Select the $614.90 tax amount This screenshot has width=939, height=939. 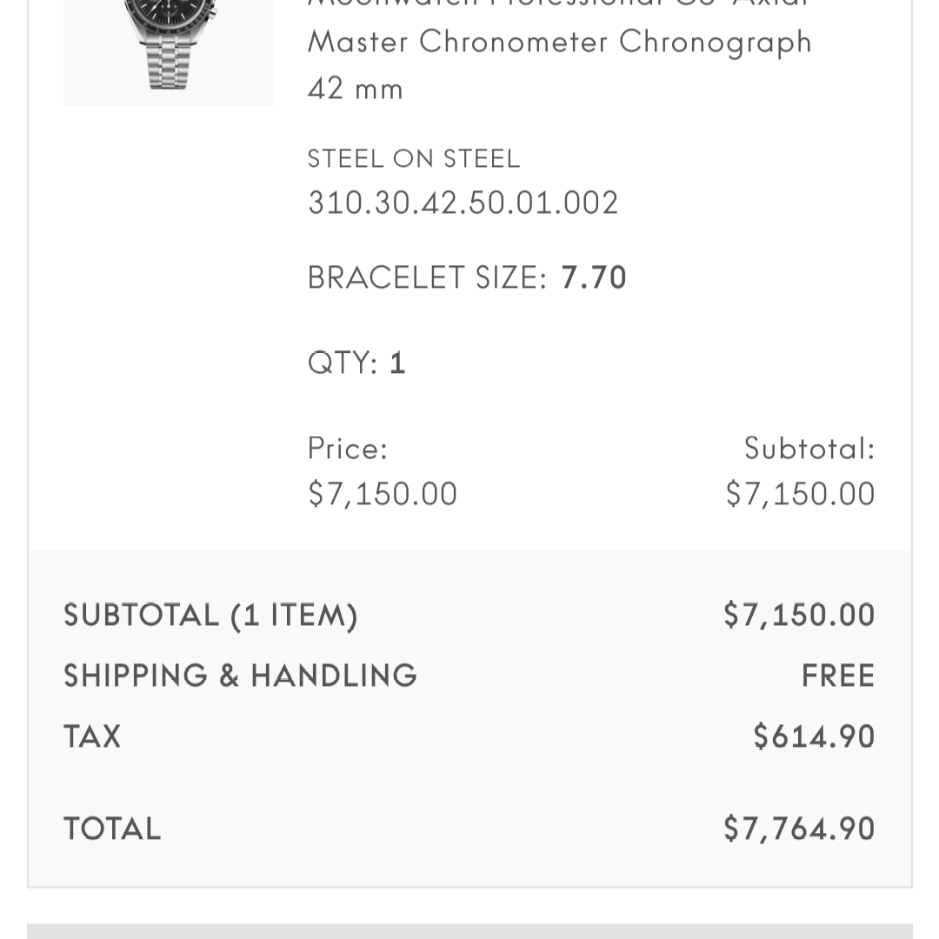click(814, 736)
